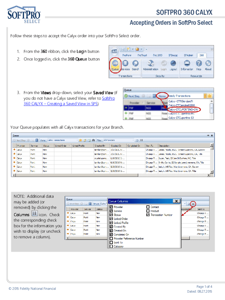
Task: Open the Calyx Transactions views dropdown
Action: click(76, 140)
